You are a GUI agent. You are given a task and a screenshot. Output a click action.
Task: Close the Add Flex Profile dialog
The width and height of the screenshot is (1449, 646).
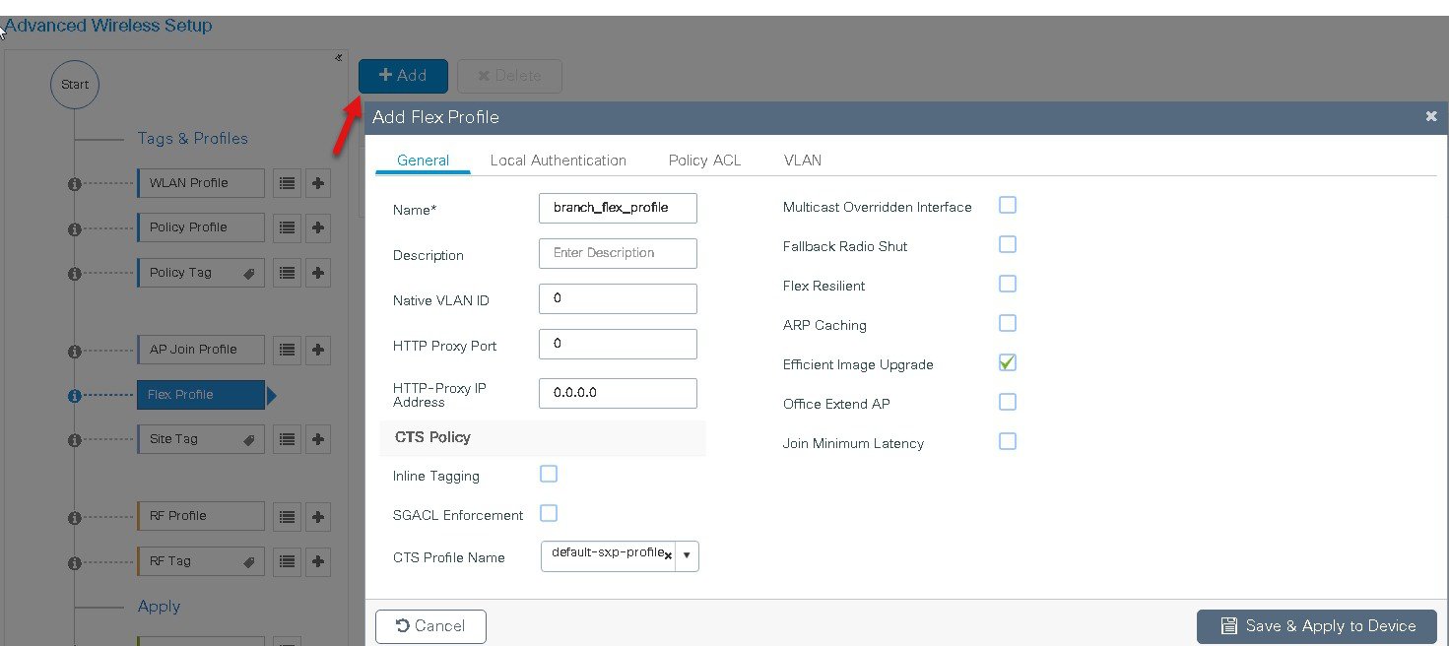coord(1431,116)
